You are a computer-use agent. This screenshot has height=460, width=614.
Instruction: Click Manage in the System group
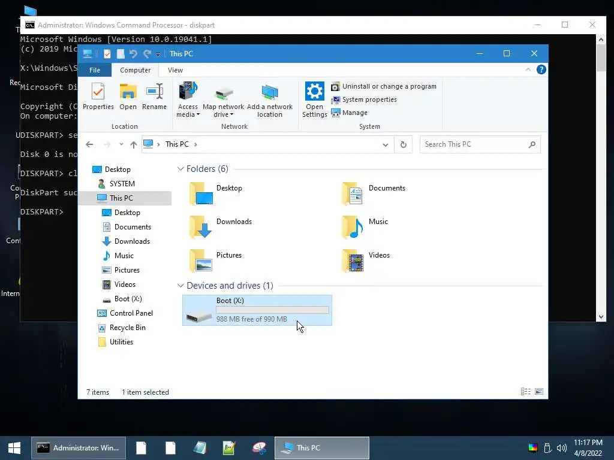click(350, 113)
